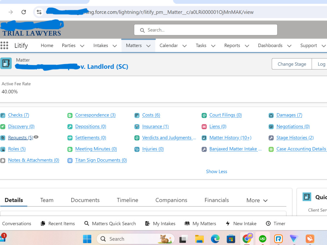Click the Salesforce global Search field
The width and height of the screenshot is (327, 245).
(x=206, y=30)
